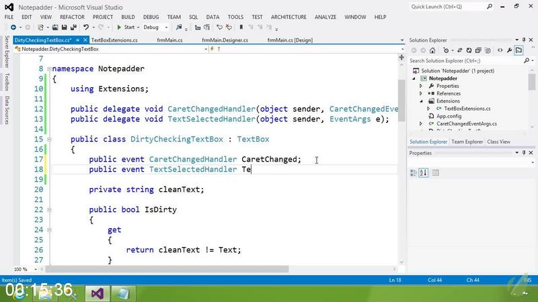The image size is (538, 302).
Task: Click the uncomment lines icon
Action: pyautogui.click(x=229, y=27)
